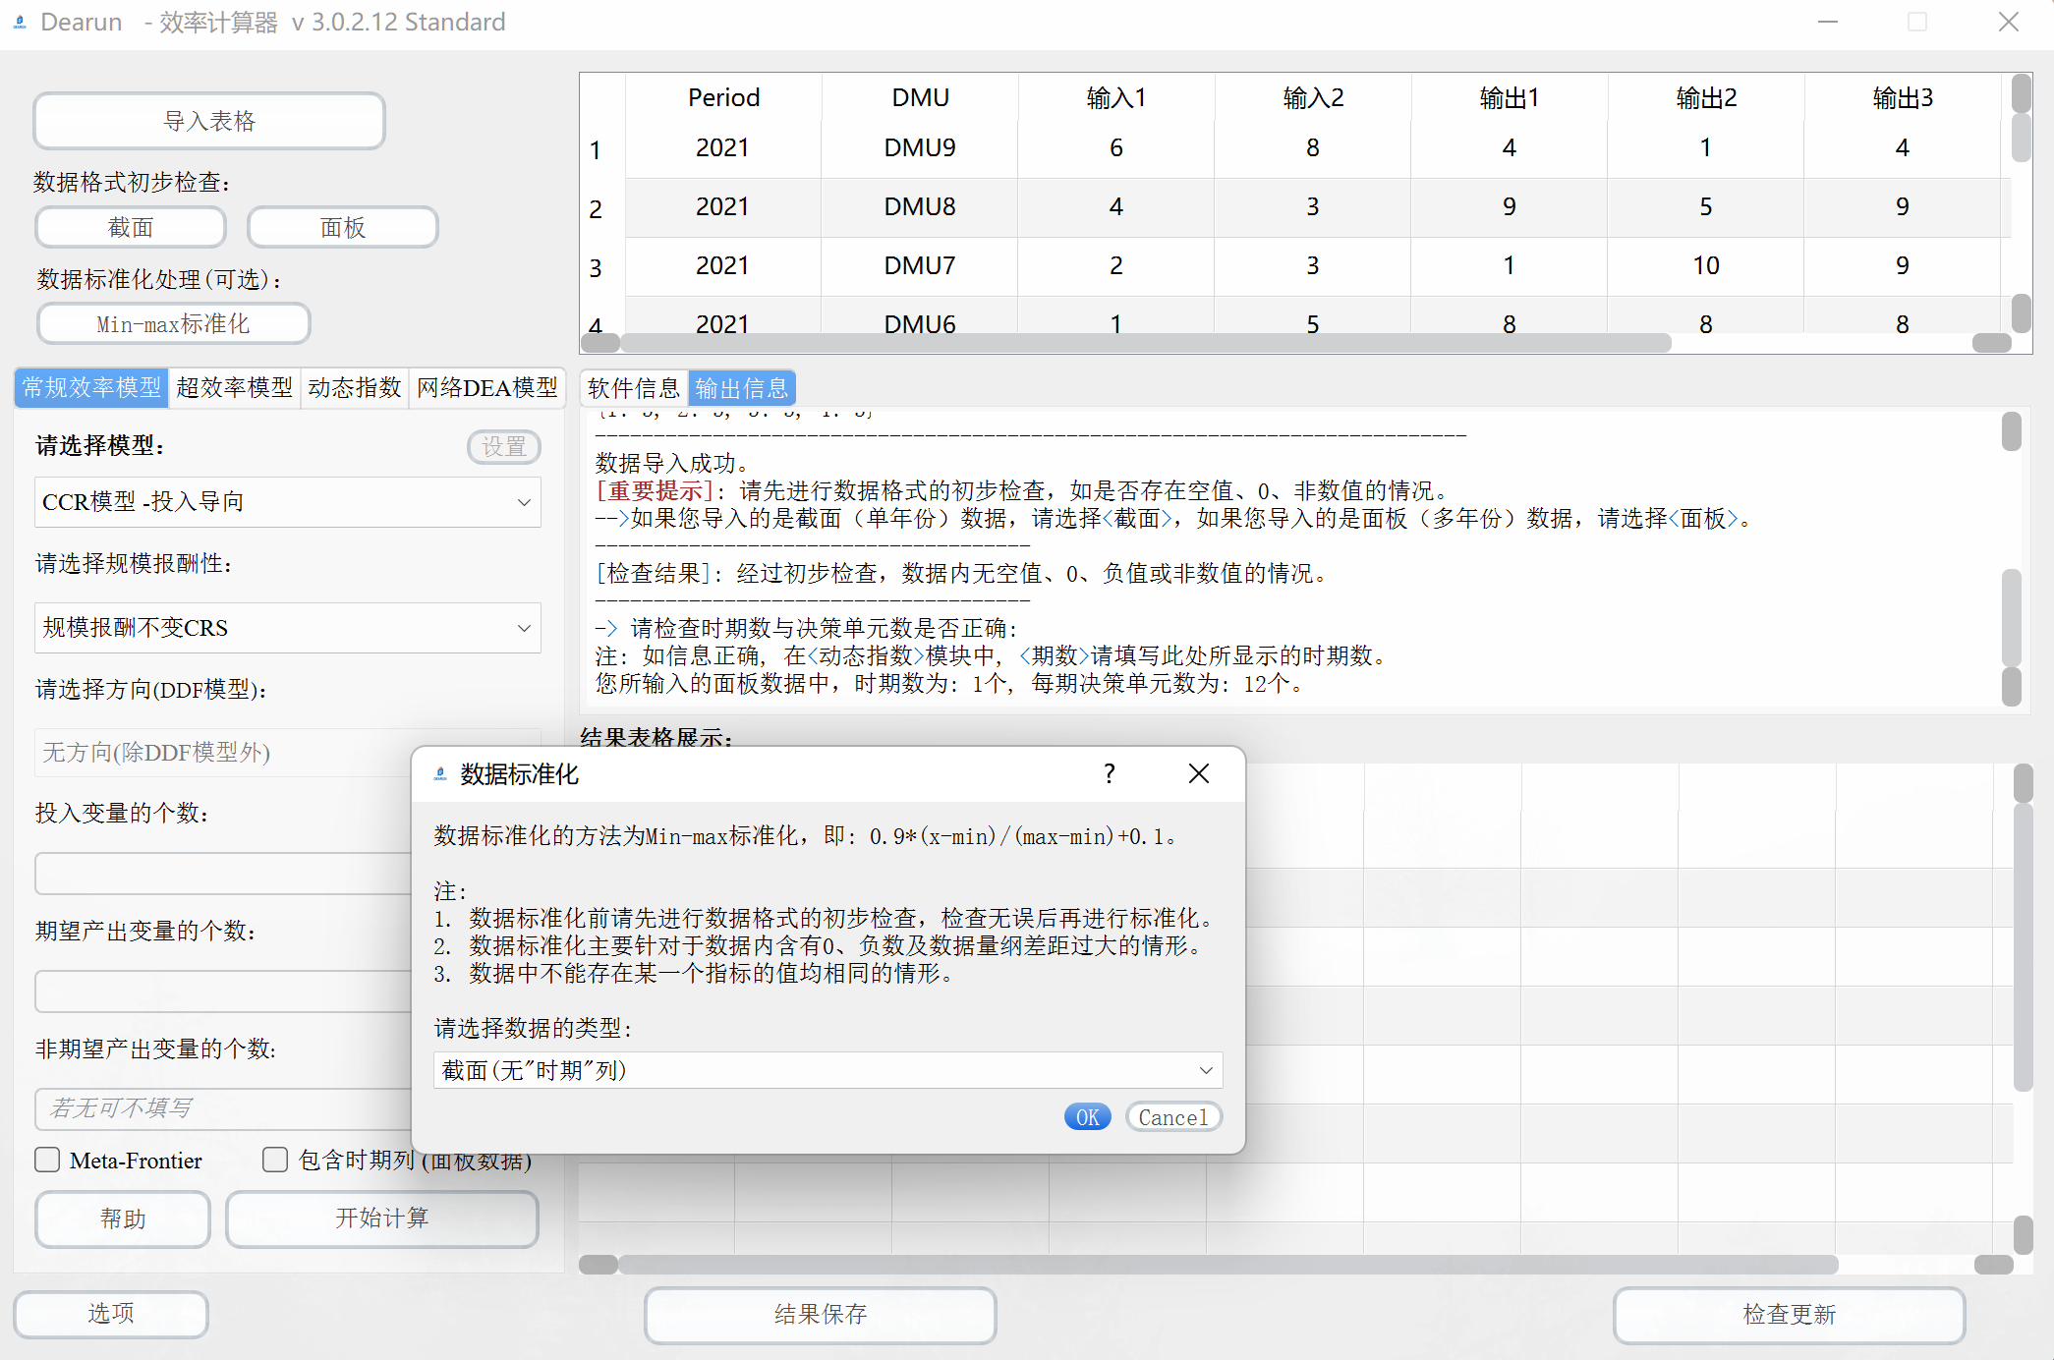Enable 包含时期列 panel data checkbox

(275, 1160)
